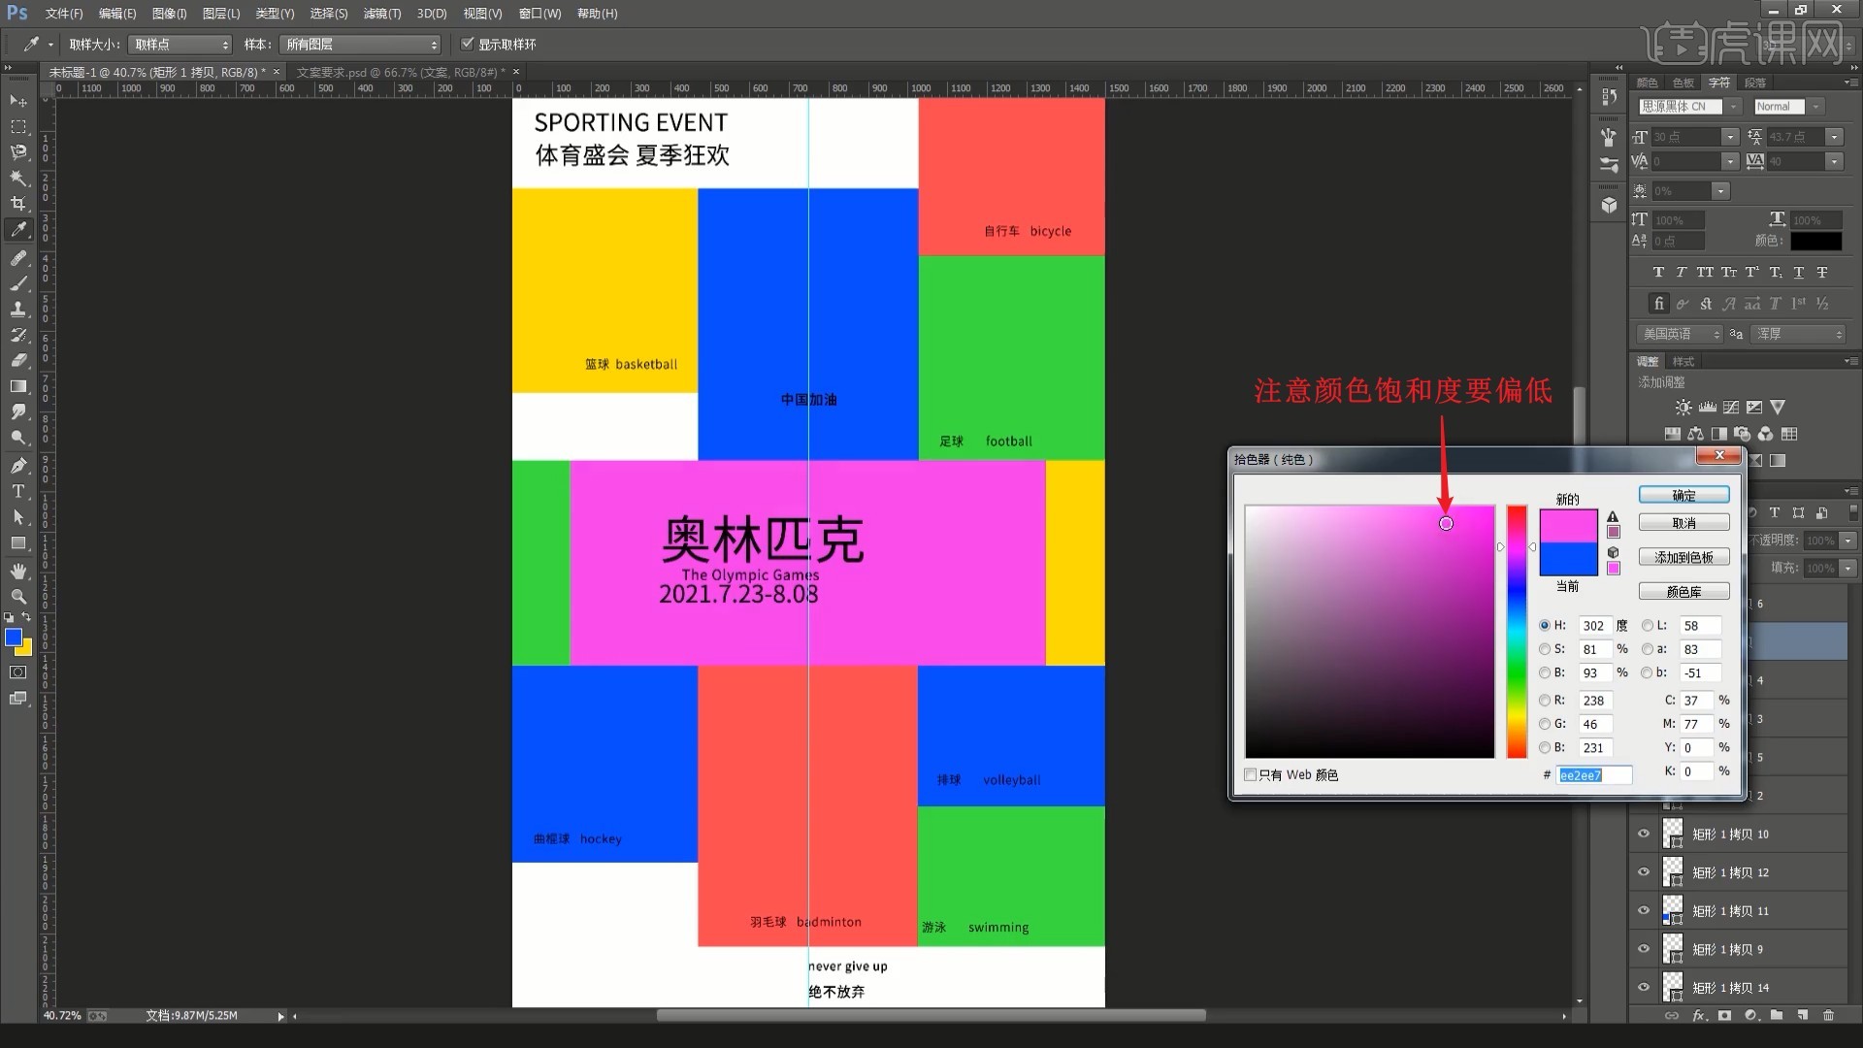Select the Crop tool
Screen dimensions: 1863x1048
click(x=18, y=204)
